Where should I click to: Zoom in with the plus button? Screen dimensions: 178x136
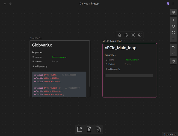pyautogui.click(x=173, y=20)
